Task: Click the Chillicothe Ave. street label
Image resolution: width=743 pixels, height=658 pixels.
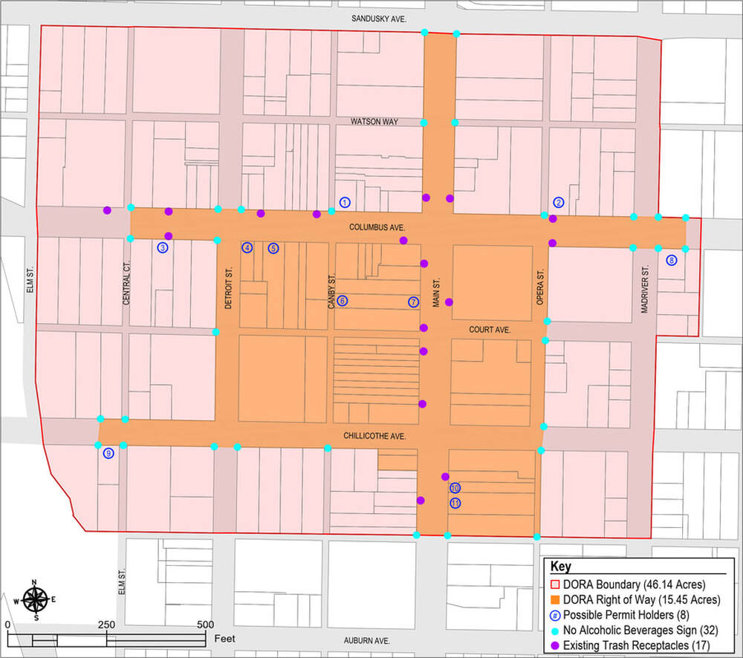Action: tap(374, 437)
